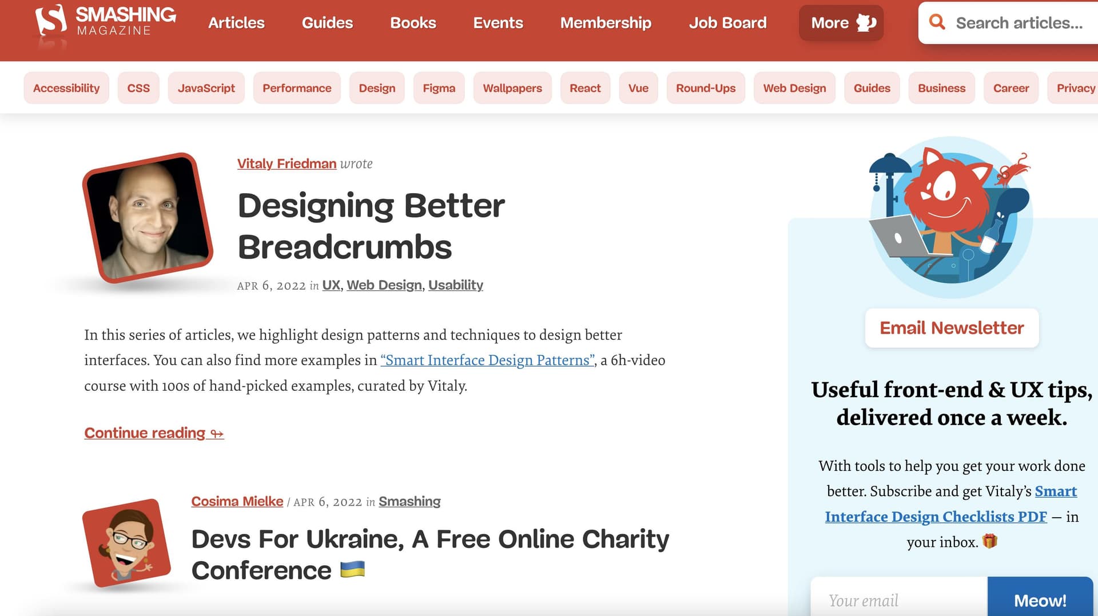Select the JavaScript category tag

tap(206, 88)
